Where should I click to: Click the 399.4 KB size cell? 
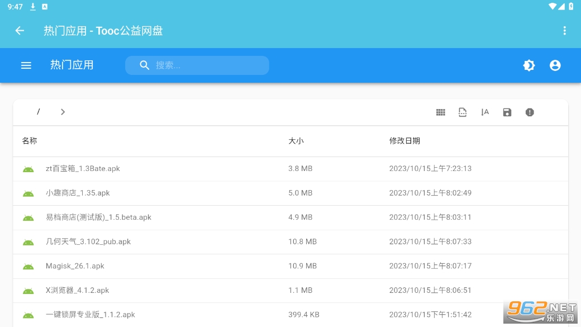click(304, 315)
